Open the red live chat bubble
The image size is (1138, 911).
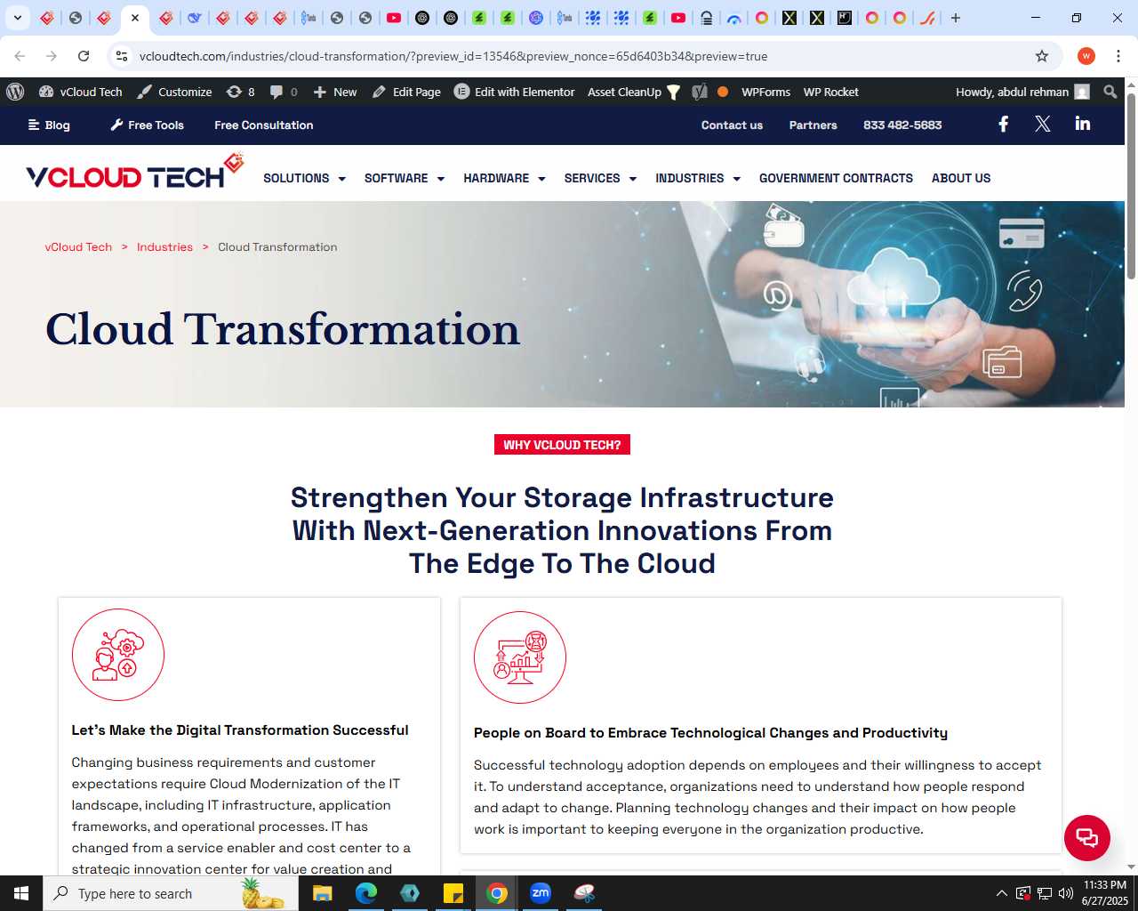(x=1087, y=837)
